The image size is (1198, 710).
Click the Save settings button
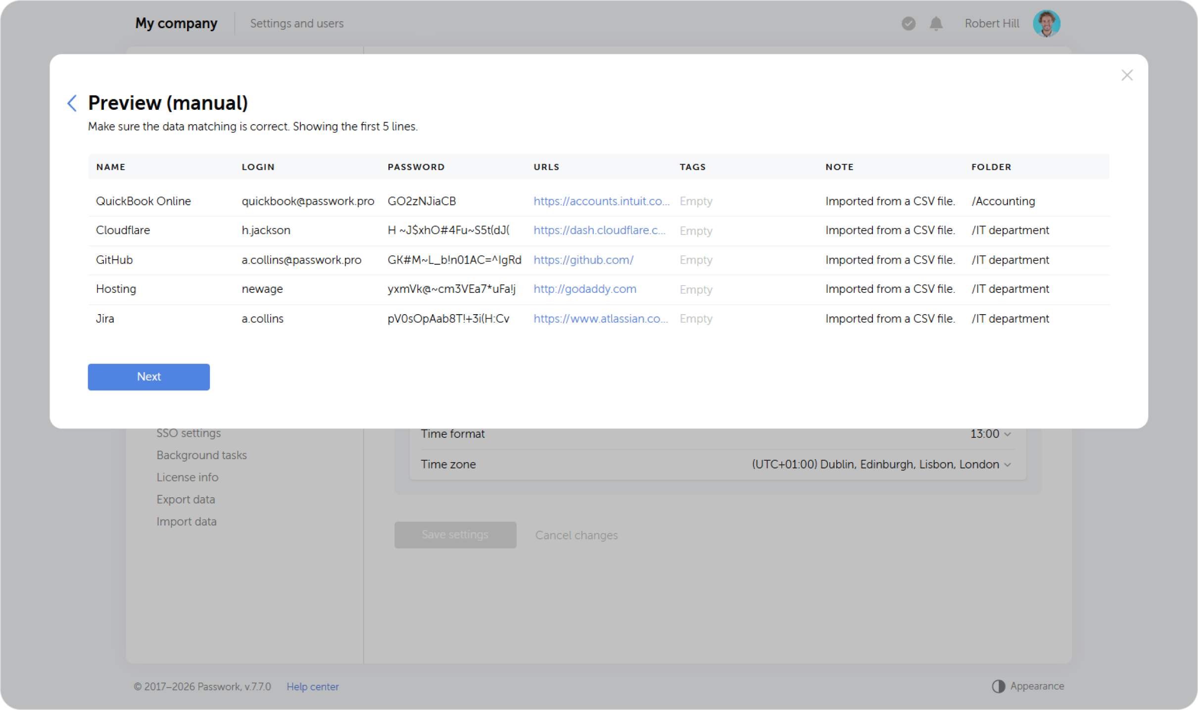[x=455, y=534]
